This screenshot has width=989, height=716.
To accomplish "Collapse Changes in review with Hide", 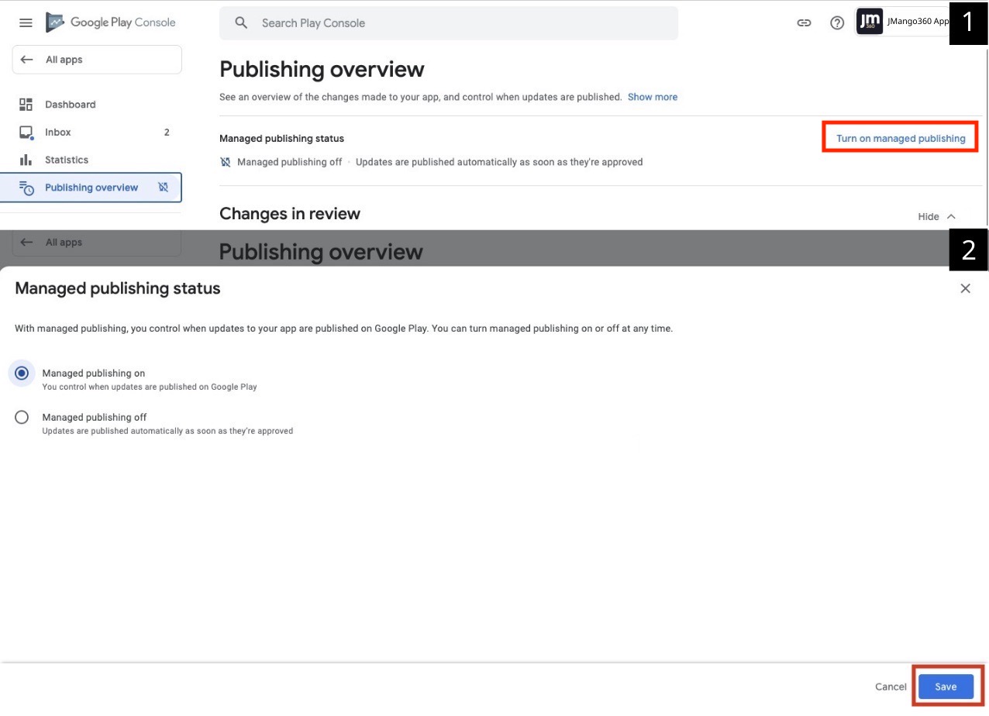I will [x=936, y=216].
